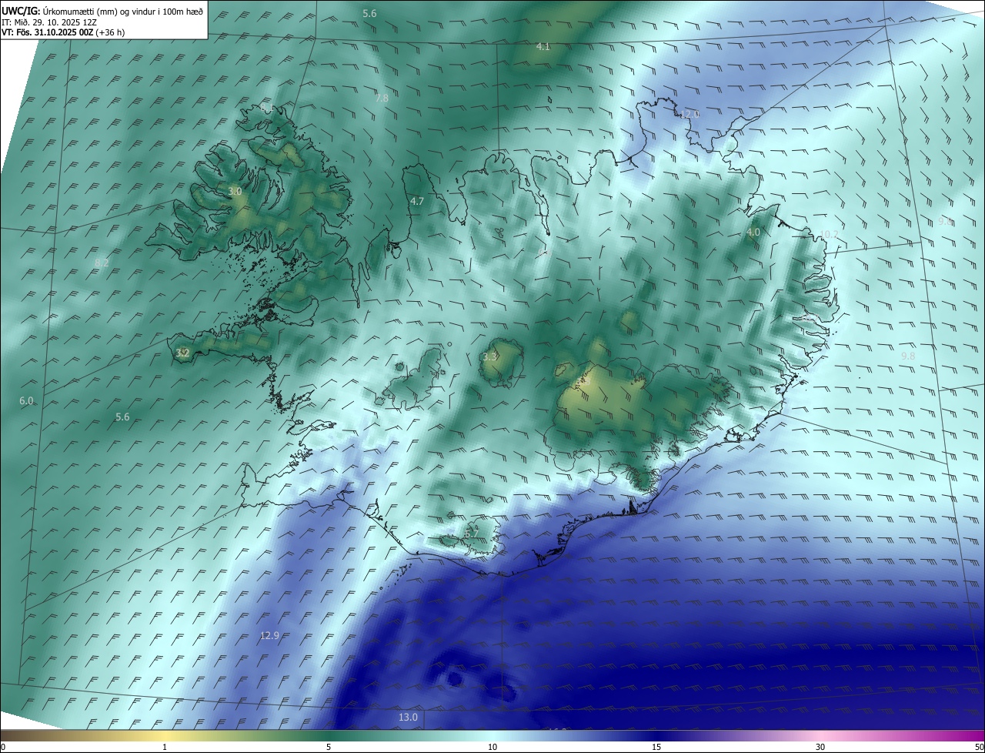Click the 'VT: Fös. 31.10.2025 00Z (+36 h)' line
Image resolution: width=985 pixels, height=753 pixels.
pyautogui.click(x=64, y=32)
